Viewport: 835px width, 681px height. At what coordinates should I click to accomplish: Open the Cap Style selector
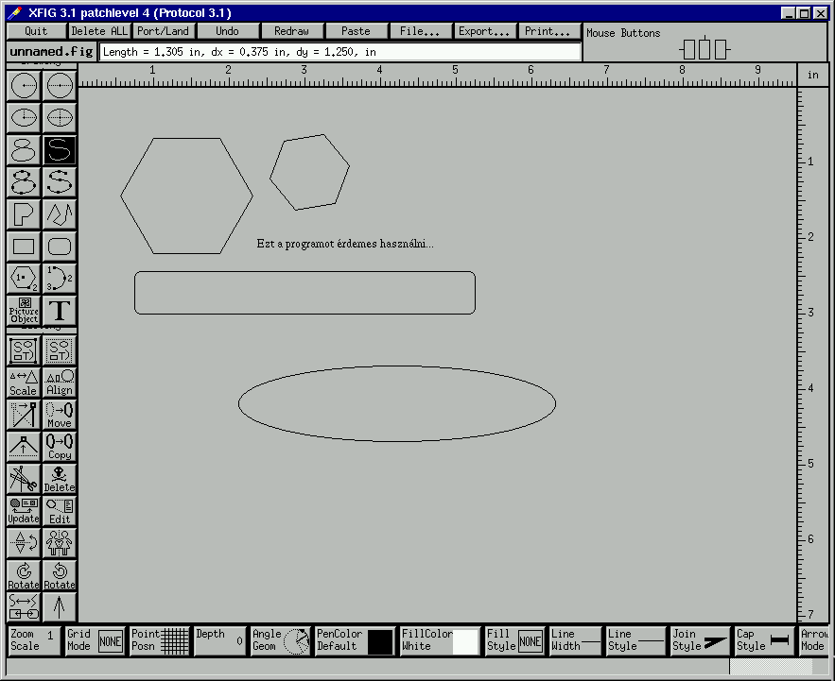(764, 640)
